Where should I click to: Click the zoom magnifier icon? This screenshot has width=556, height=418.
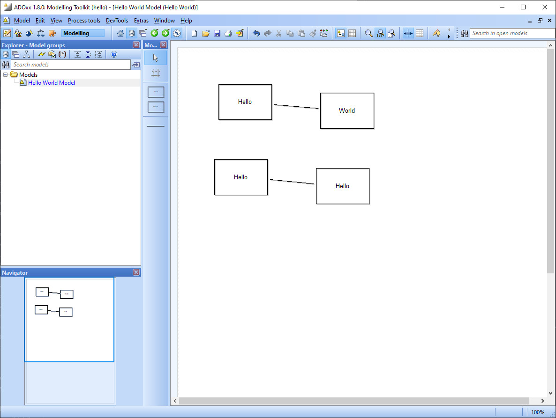tap(369, 33)
